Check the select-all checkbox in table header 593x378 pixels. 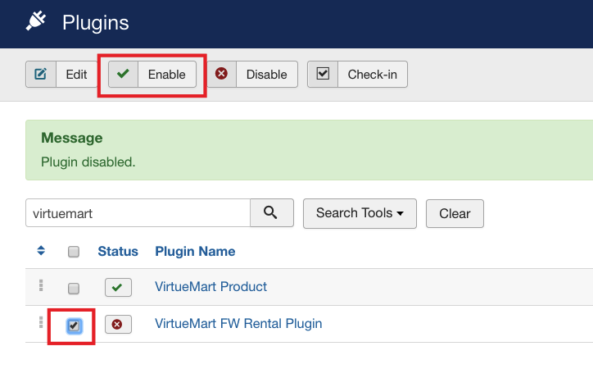pos(74,252)
